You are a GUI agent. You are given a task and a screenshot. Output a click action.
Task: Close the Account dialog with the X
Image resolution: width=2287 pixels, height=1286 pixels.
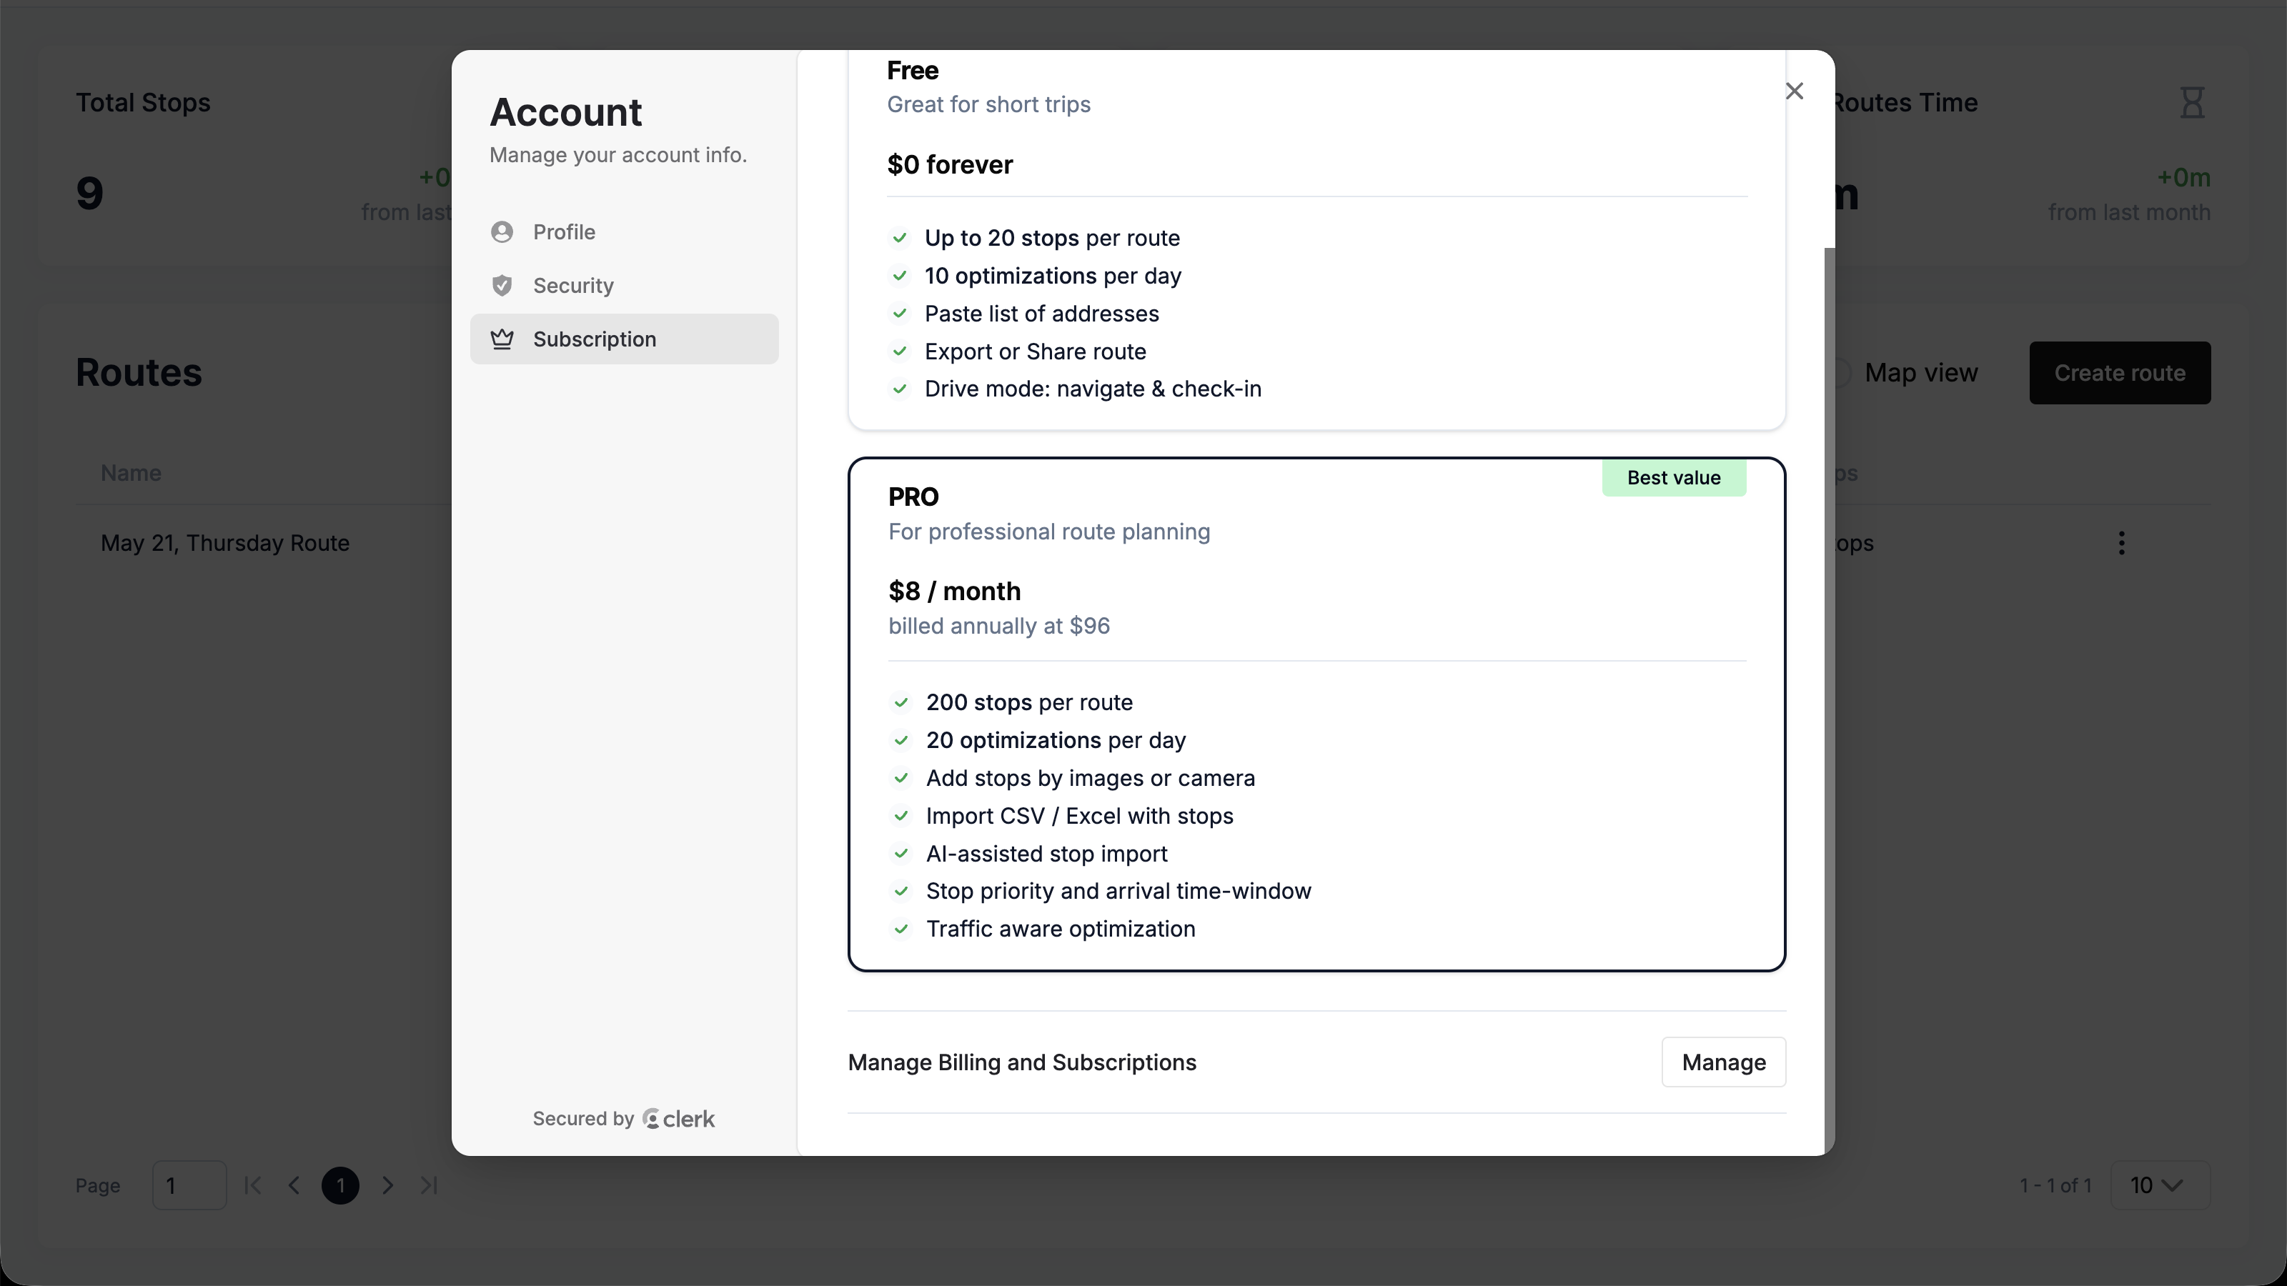coord(1793,91)
